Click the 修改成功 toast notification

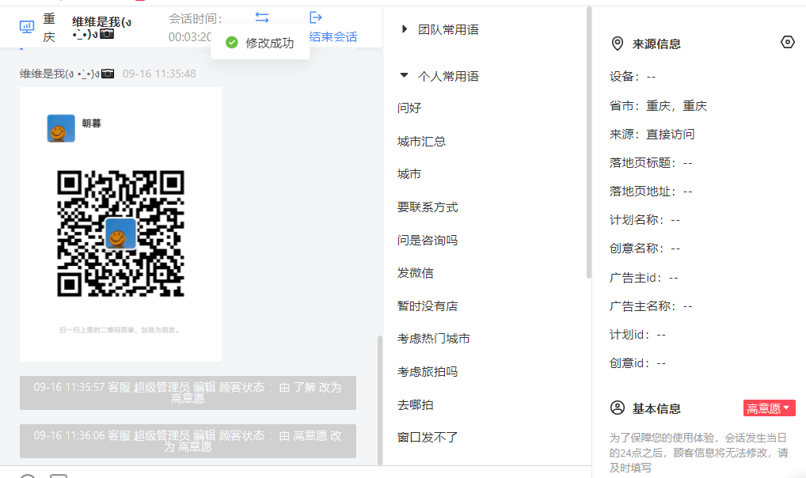tap(260, 43)
